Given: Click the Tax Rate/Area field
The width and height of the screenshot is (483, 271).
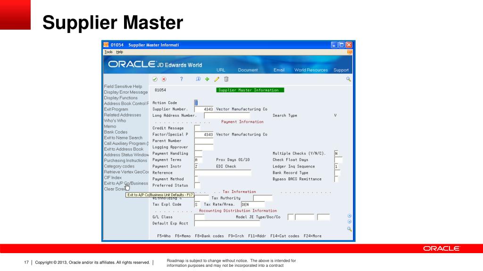Looking at the screenshot, I should [x=253, y=204].
